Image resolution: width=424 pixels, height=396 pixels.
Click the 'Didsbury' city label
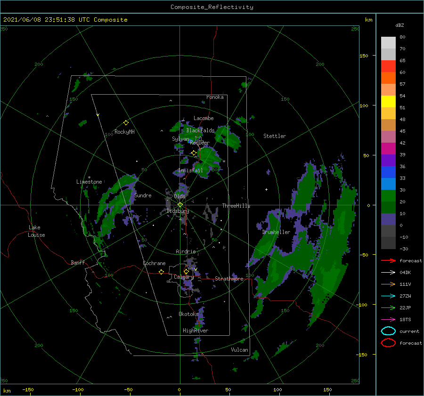click(x=178, y=211)
